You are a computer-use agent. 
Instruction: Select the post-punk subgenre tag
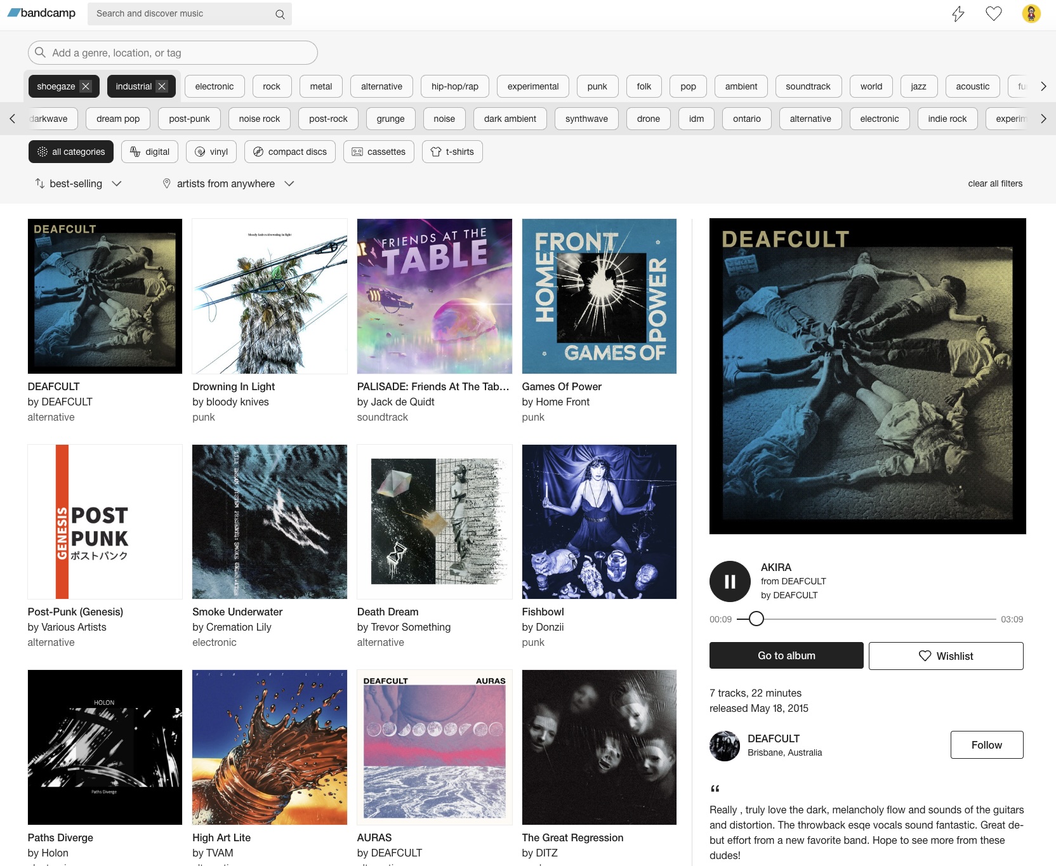coord(189,119)
